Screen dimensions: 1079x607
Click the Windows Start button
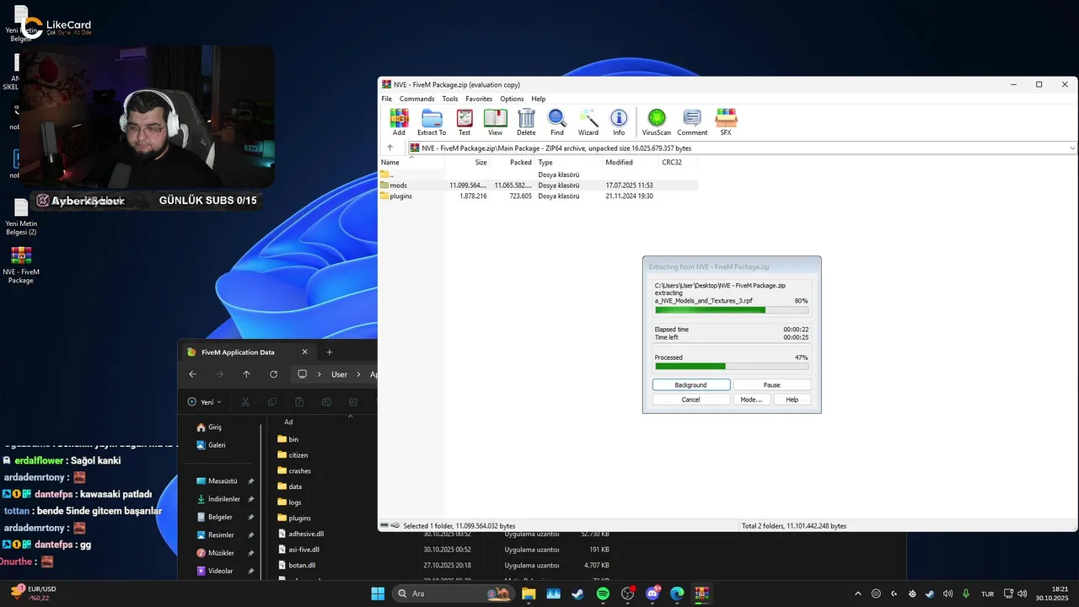point(378,594)
